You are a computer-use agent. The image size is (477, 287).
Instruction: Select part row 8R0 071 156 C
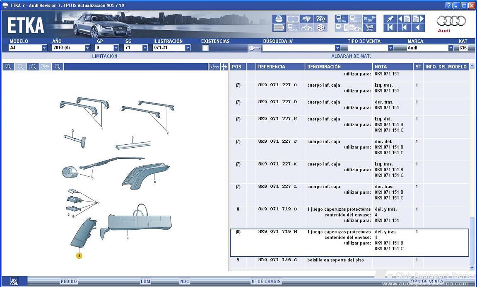349,262
